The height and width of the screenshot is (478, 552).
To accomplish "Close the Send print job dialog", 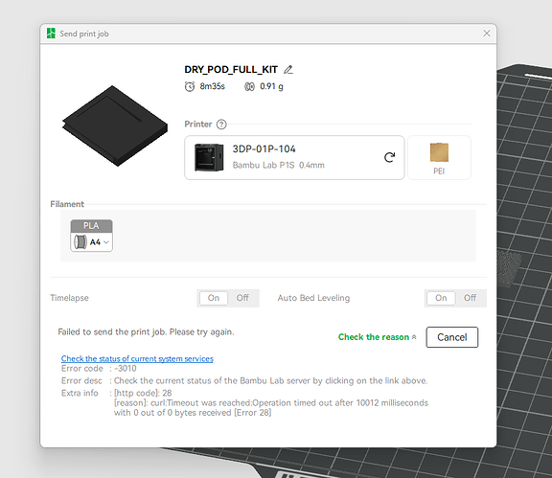I will pos(487,34).
